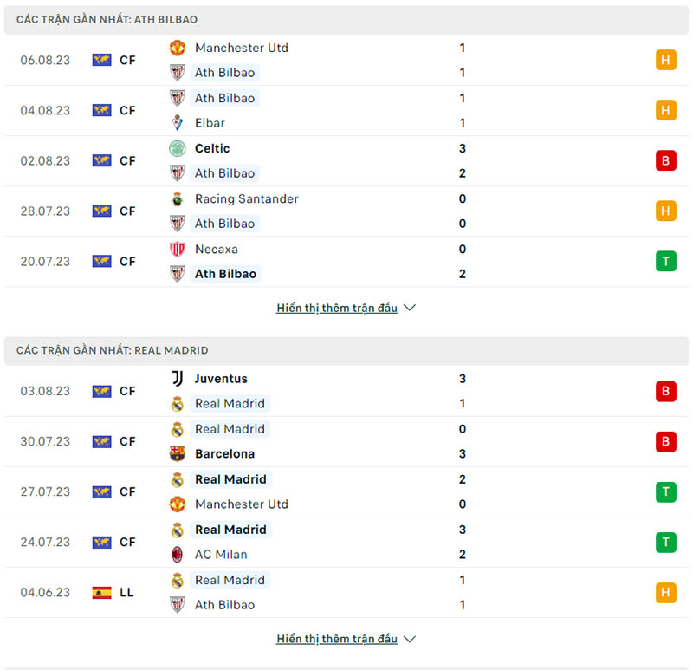Image resolution: width=693 pixels, height=670 pixels.
Task: Click the Barcelona team crest
Action: [178, 453]
